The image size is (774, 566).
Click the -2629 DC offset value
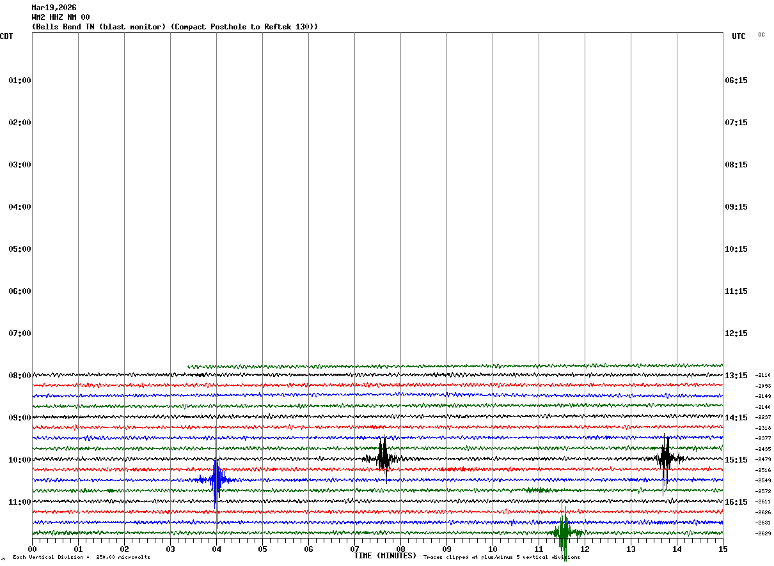(763, 533)
